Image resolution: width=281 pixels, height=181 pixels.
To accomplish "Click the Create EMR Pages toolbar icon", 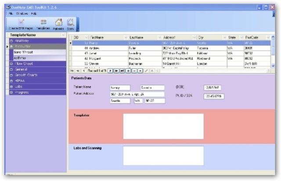I will tap(22, 23).
